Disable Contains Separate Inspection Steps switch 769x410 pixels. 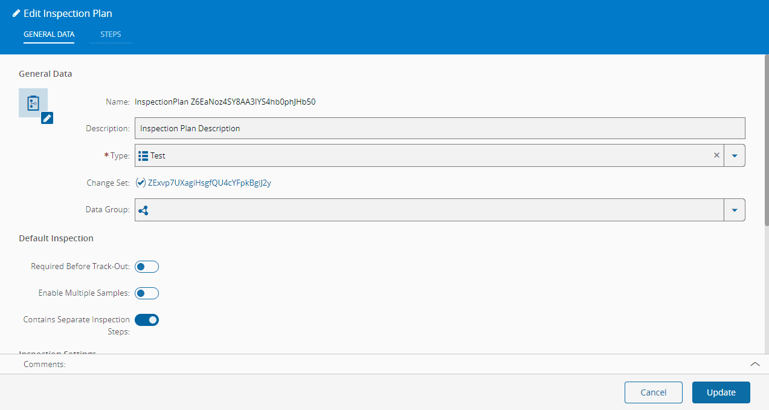pos(147,320)
